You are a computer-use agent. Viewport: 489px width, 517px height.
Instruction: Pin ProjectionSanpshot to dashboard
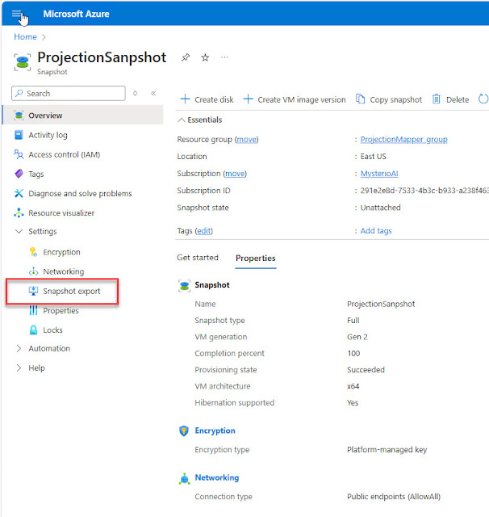(x=186, y=57)
